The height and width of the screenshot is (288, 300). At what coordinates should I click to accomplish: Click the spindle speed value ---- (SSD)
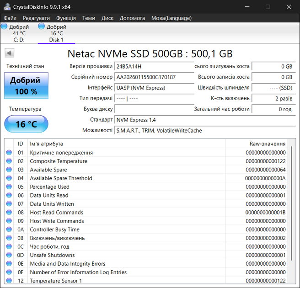[x=273, y=88]
